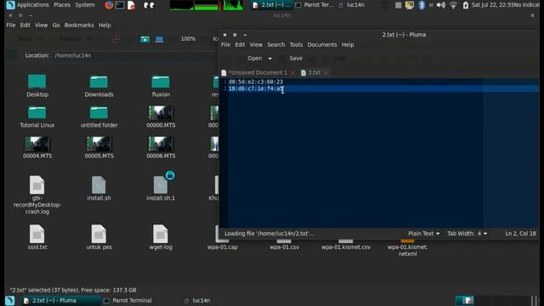Image resolution: width=544 pixels, height=306 pixels.
Task: Click the show desktop icon in bottom panel
Action: pyautogui.click(x=10, y=300)
